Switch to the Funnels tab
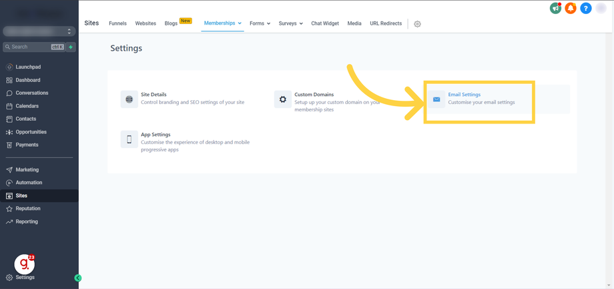 (117, 23)
